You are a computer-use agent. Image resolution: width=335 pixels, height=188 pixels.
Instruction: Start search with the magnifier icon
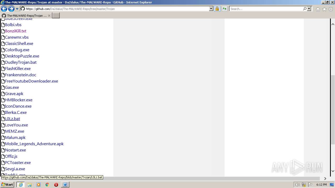305,9
